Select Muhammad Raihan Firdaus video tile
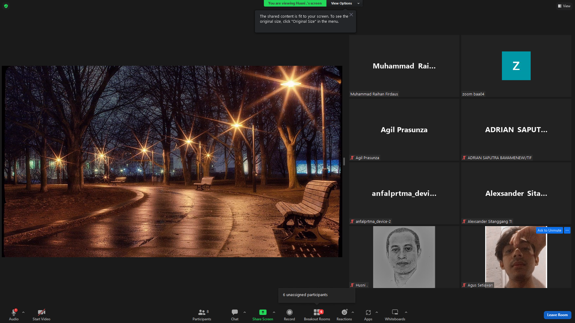This screenshot has width=575, height=323. pyautogui.click(x=404, y=66)
